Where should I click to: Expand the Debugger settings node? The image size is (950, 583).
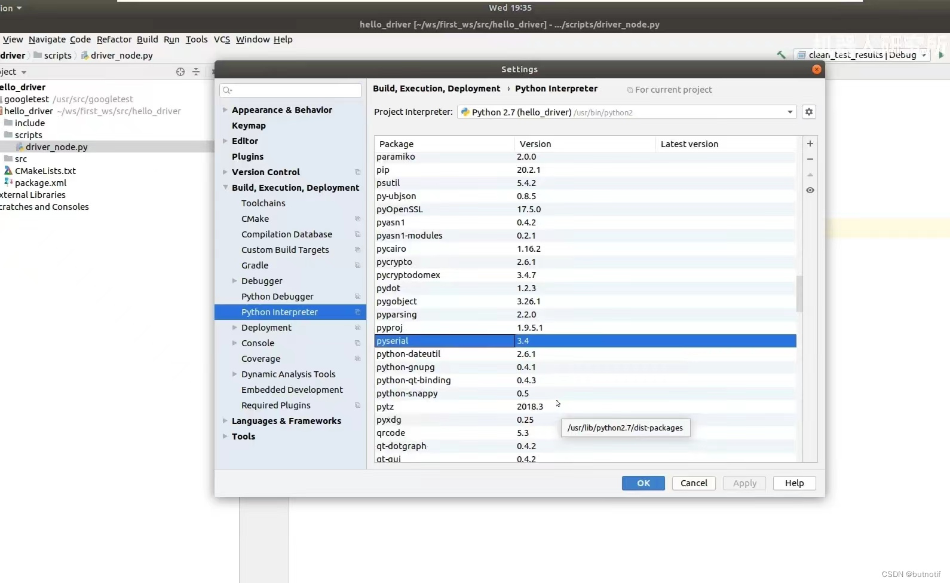pos(235,281)
